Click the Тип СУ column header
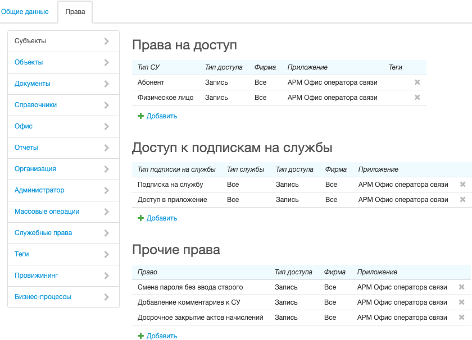Image resolution: width=472 pixels, height=340 pixels. pos(148,67)
